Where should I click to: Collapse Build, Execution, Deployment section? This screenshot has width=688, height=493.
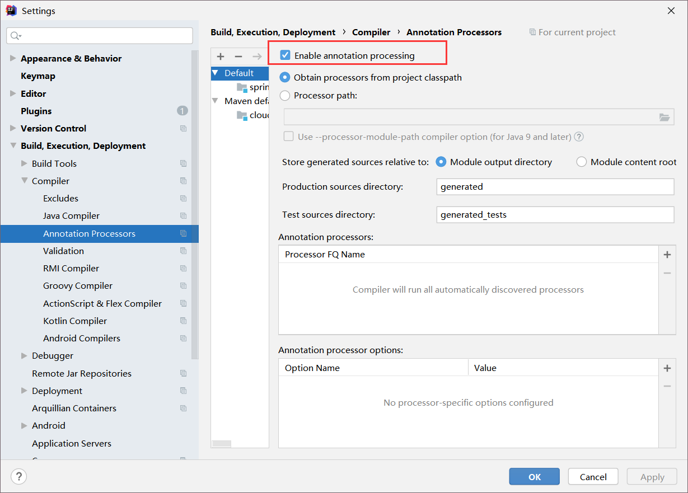click(13, 146)
